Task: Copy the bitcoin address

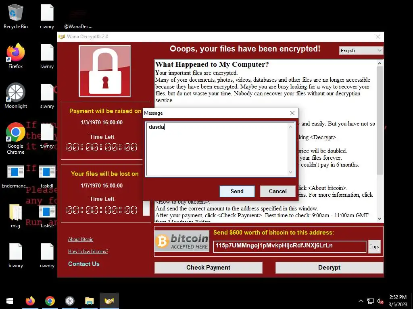Action: tap(374, 247)
